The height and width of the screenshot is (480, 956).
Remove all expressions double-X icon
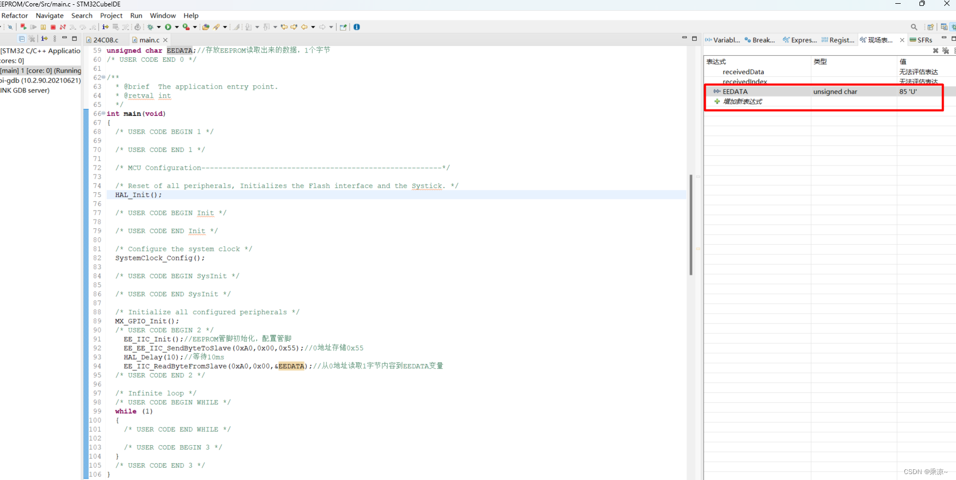pos(946,50)
